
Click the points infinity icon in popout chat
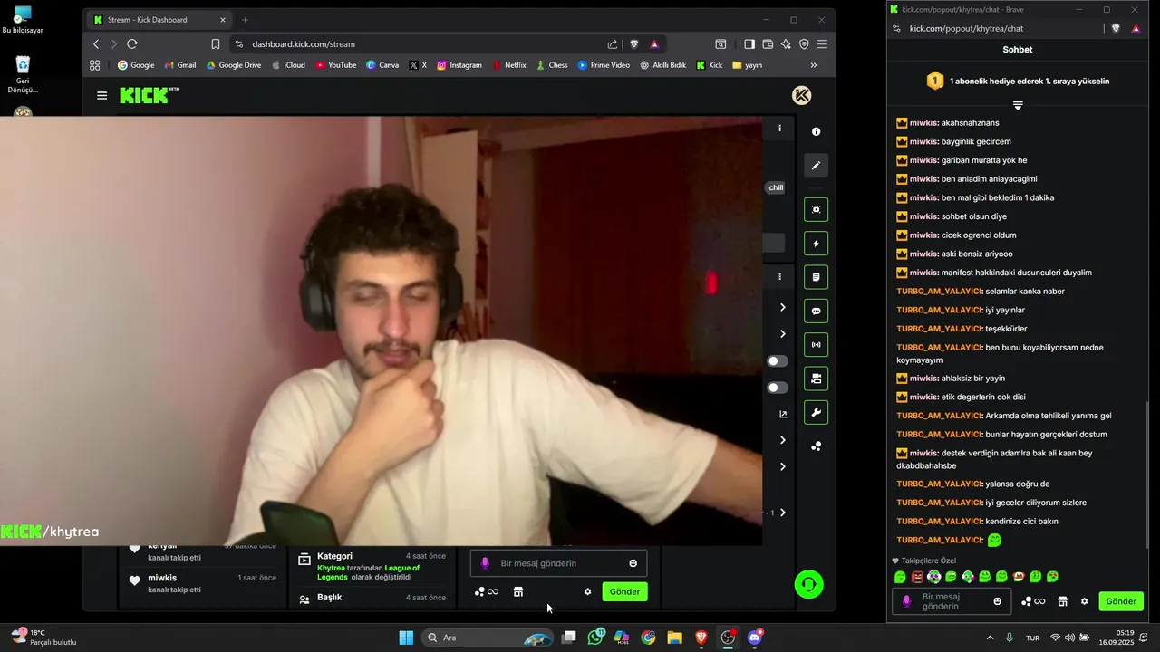coord(1033,601)
